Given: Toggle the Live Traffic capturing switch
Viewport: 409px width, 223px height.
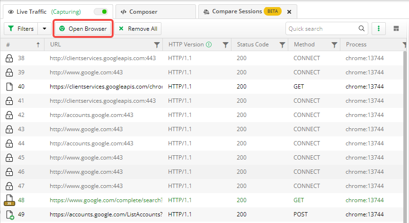Looking at the screenshot, I should [100, 11].
